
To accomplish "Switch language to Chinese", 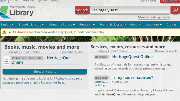I will click(x=55, y=1).
